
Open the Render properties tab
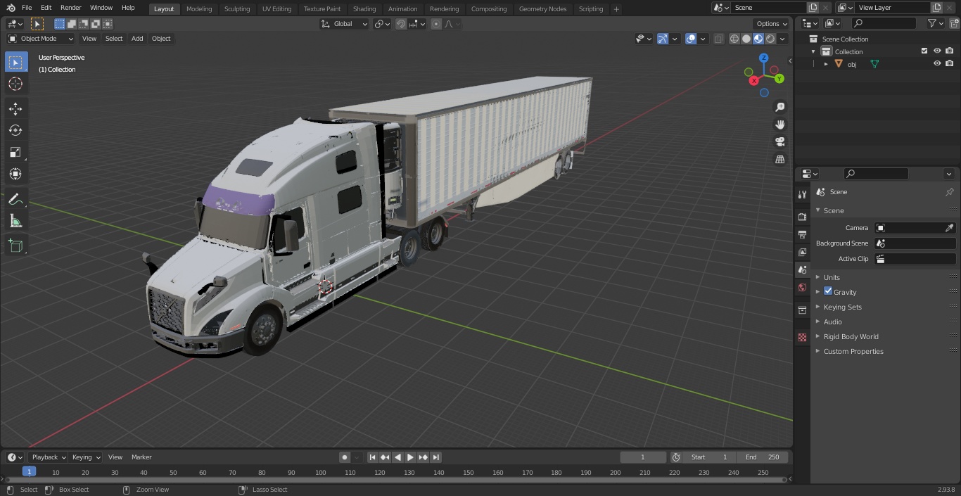click(802, 217)
